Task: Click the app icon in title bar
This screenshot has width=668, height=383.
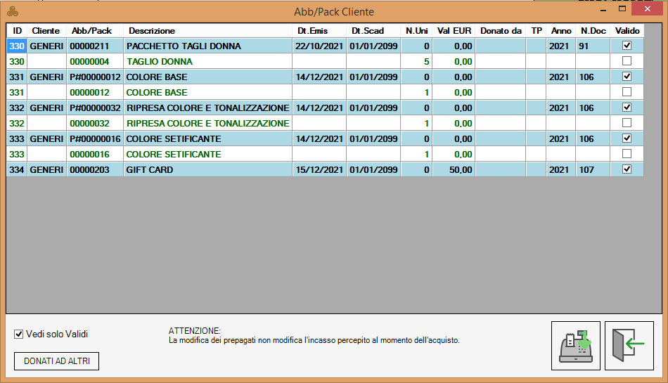Action: [12, 11]
